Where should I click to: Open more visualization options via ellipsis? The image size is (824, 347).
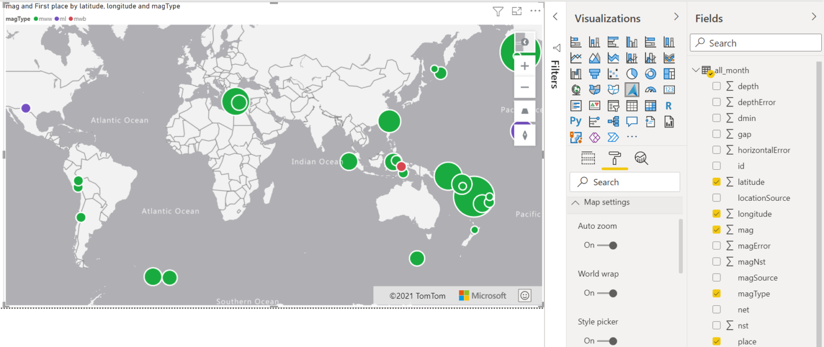tap(632, 137)
